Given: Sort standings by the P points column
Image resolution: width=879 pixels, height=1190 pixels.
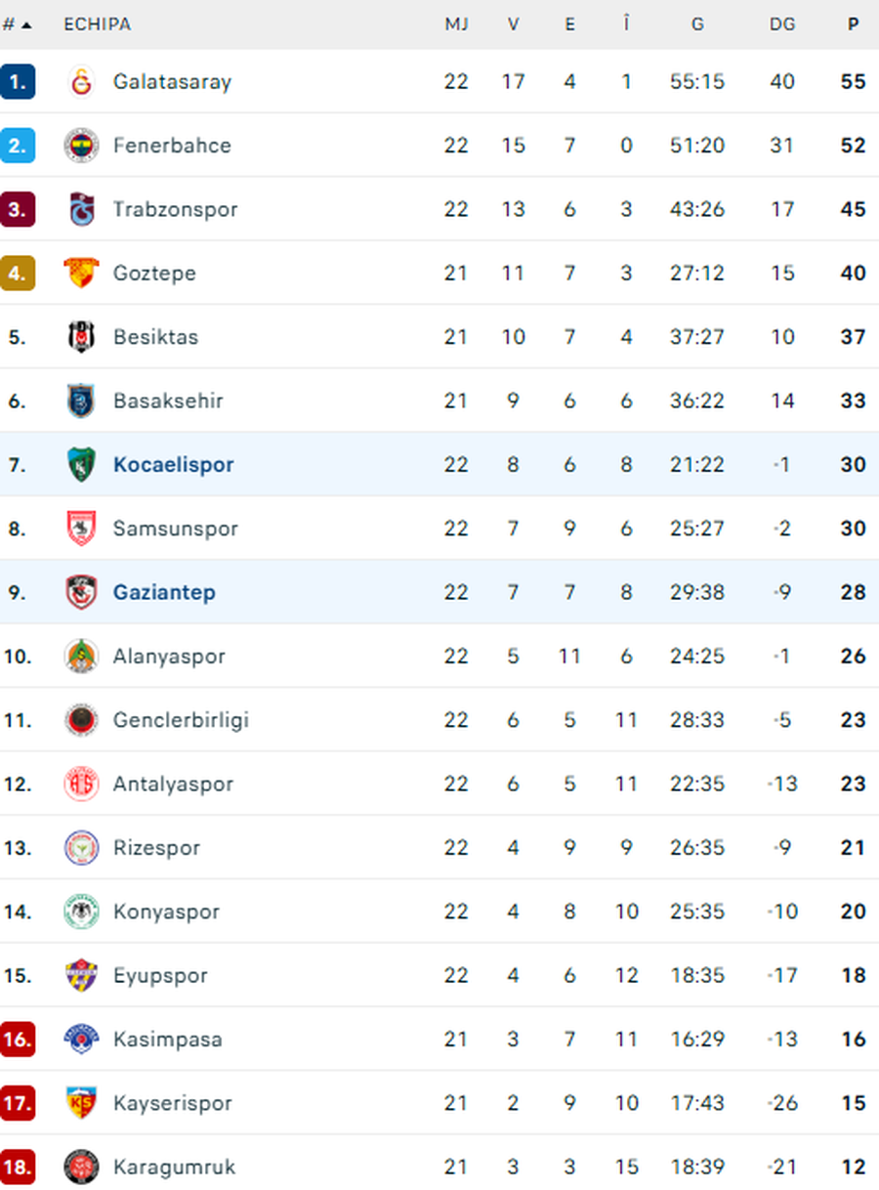Looking at the screenshot, I should (853, 24).
